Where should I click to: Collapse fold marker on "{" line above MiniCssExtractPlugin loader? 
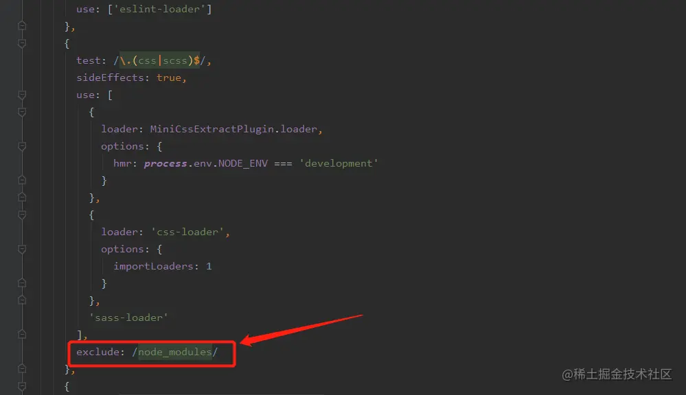pos(22,112)
